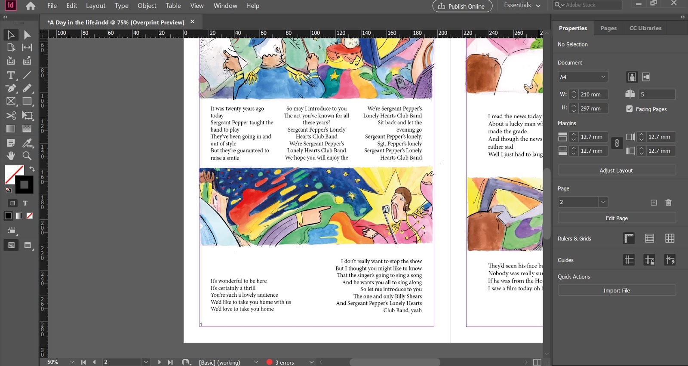Open the 3 errors preflight menu

click(x=311, y=362)
